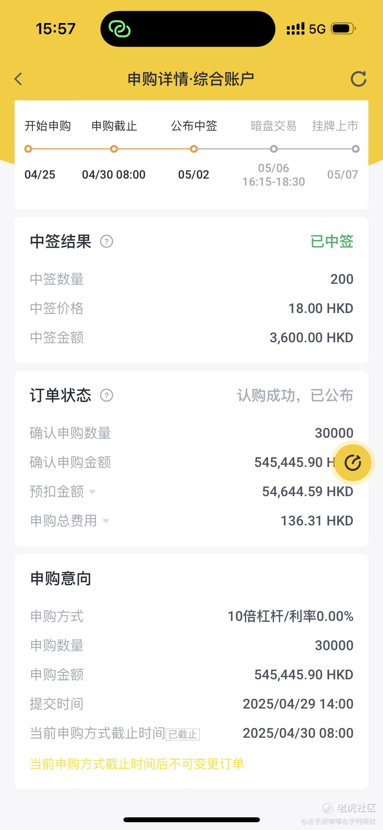Tap the home indicator bar at bottom
This screenshot has width=383, height=830.
pyautogui.click(x=192, y=820)
